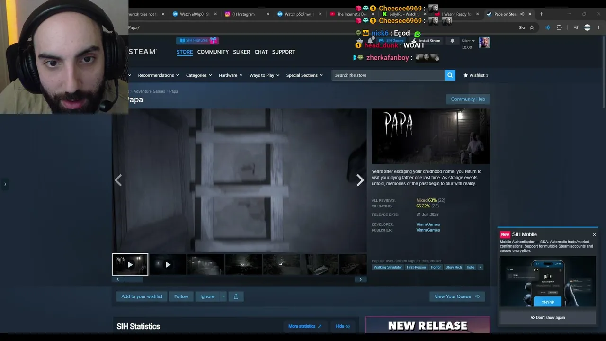The image size is (606, 341).
Task: Focus the Search the store field
Action: pyautogui.click(x=388, y=75)
